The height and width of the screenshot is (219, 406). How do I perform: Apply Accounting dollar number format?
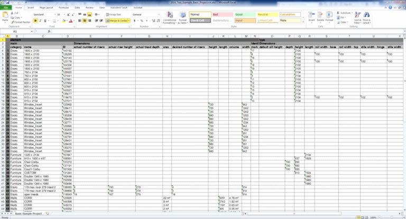134,21
